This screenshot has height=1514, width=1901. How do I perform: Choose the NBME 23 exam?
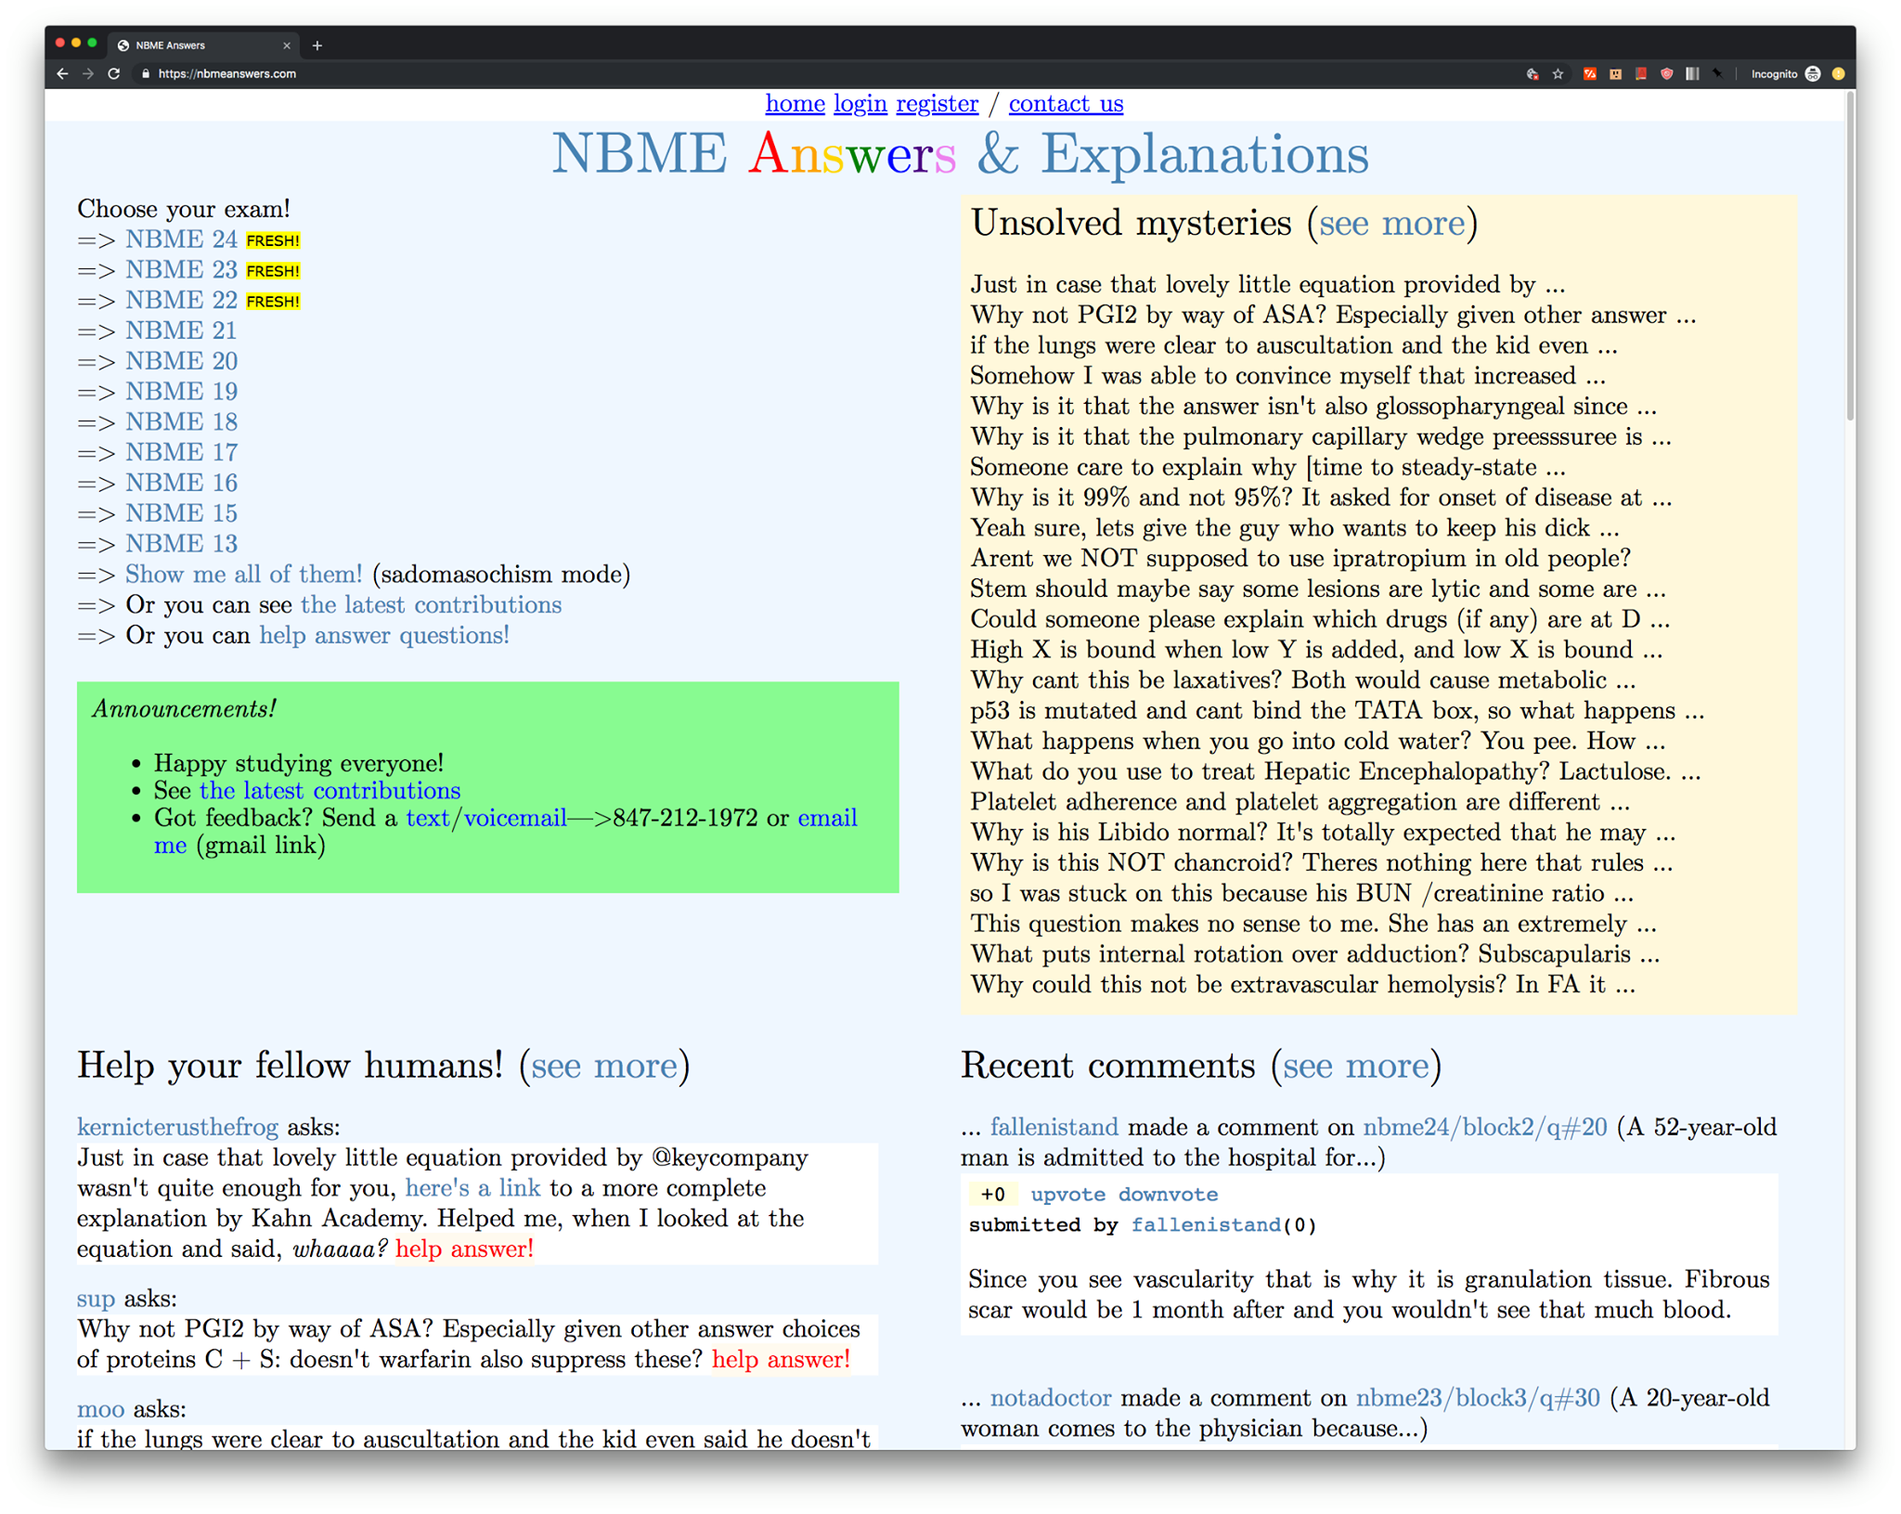(182, 270)
